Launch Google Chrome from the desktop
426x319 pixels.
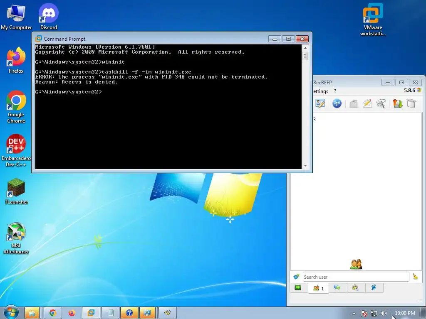16,107
